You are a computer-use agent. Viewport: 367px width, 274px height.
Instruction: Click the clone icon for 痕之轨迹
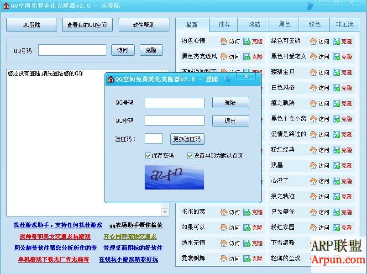coord(336,196)
